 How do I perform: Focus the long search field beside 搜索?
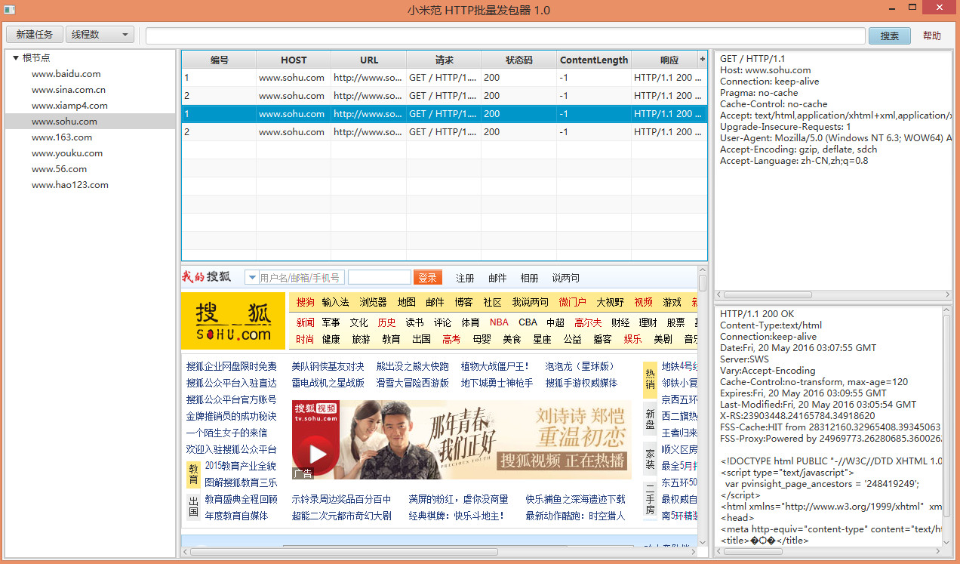pyautogui.click(x=505, y=35)
